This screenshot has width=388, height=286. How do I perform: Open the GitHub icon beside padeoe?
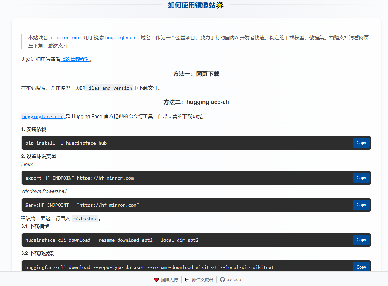pyautogui.click(x=222, y=280)
